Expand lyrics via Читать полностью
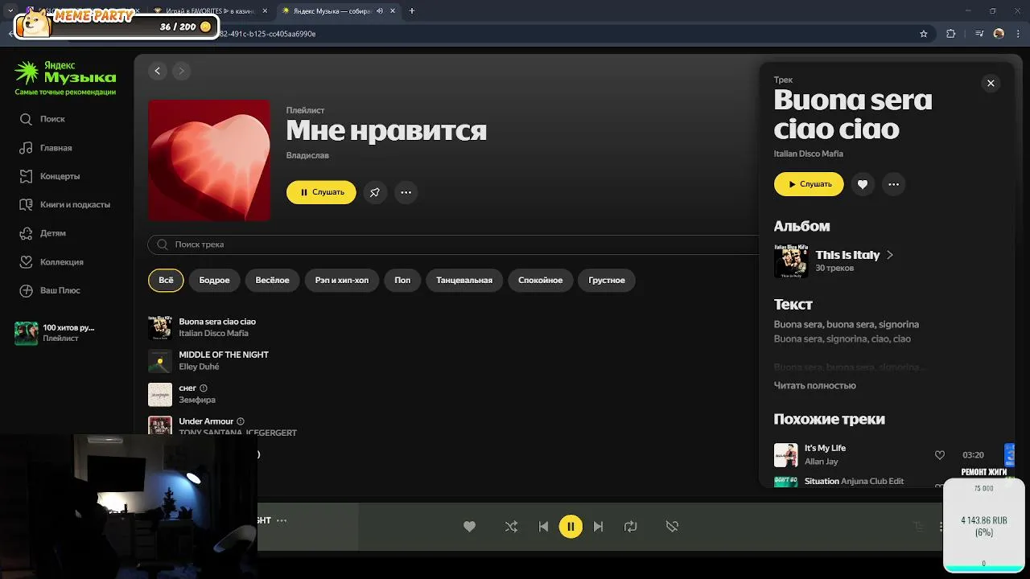 814,385
